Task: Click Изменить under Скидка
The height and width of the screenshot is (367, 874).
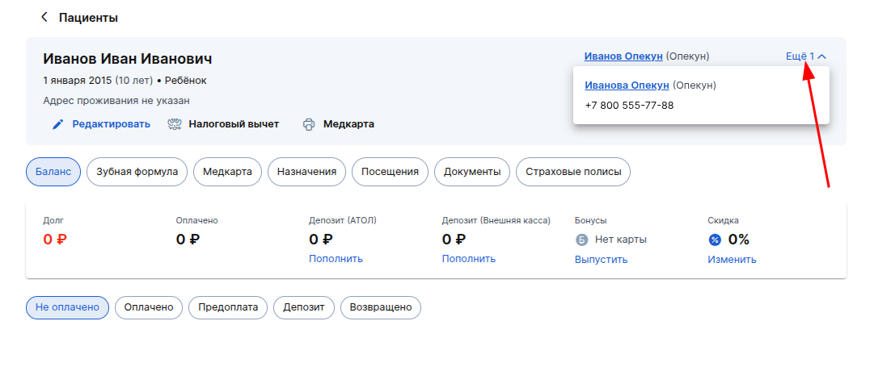Action: click(732, 260)
